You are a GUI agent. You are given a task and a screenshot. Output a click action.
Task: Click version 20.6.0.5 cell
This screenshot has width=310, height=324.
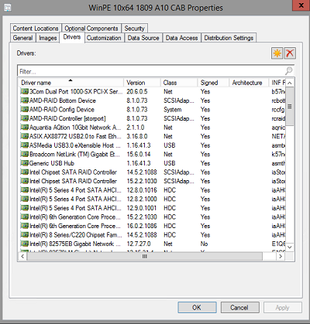(x=137, y=91)
